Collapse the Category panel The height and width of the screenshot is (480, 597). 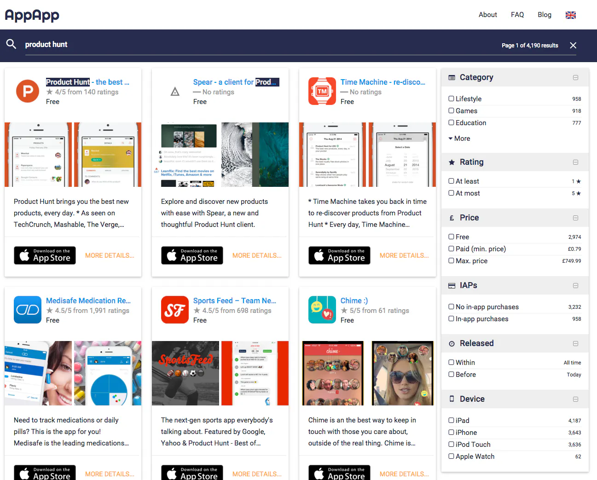[575, 78]
